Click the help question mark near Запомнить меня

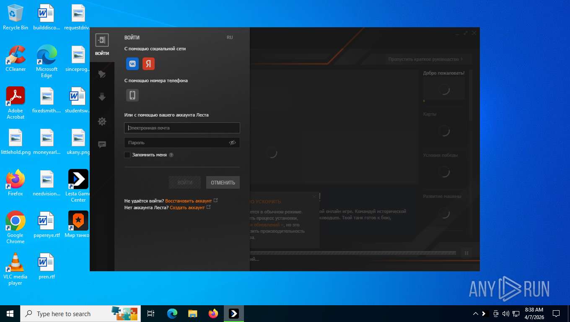(x=171, y=155)
